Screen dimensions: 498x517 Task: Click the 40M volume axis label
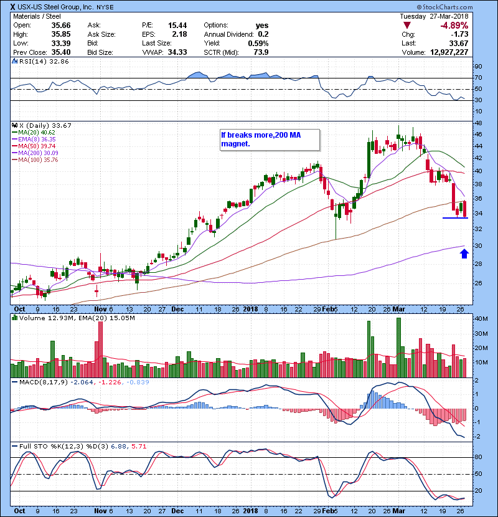pyautogui.click(x=481, y=318)
